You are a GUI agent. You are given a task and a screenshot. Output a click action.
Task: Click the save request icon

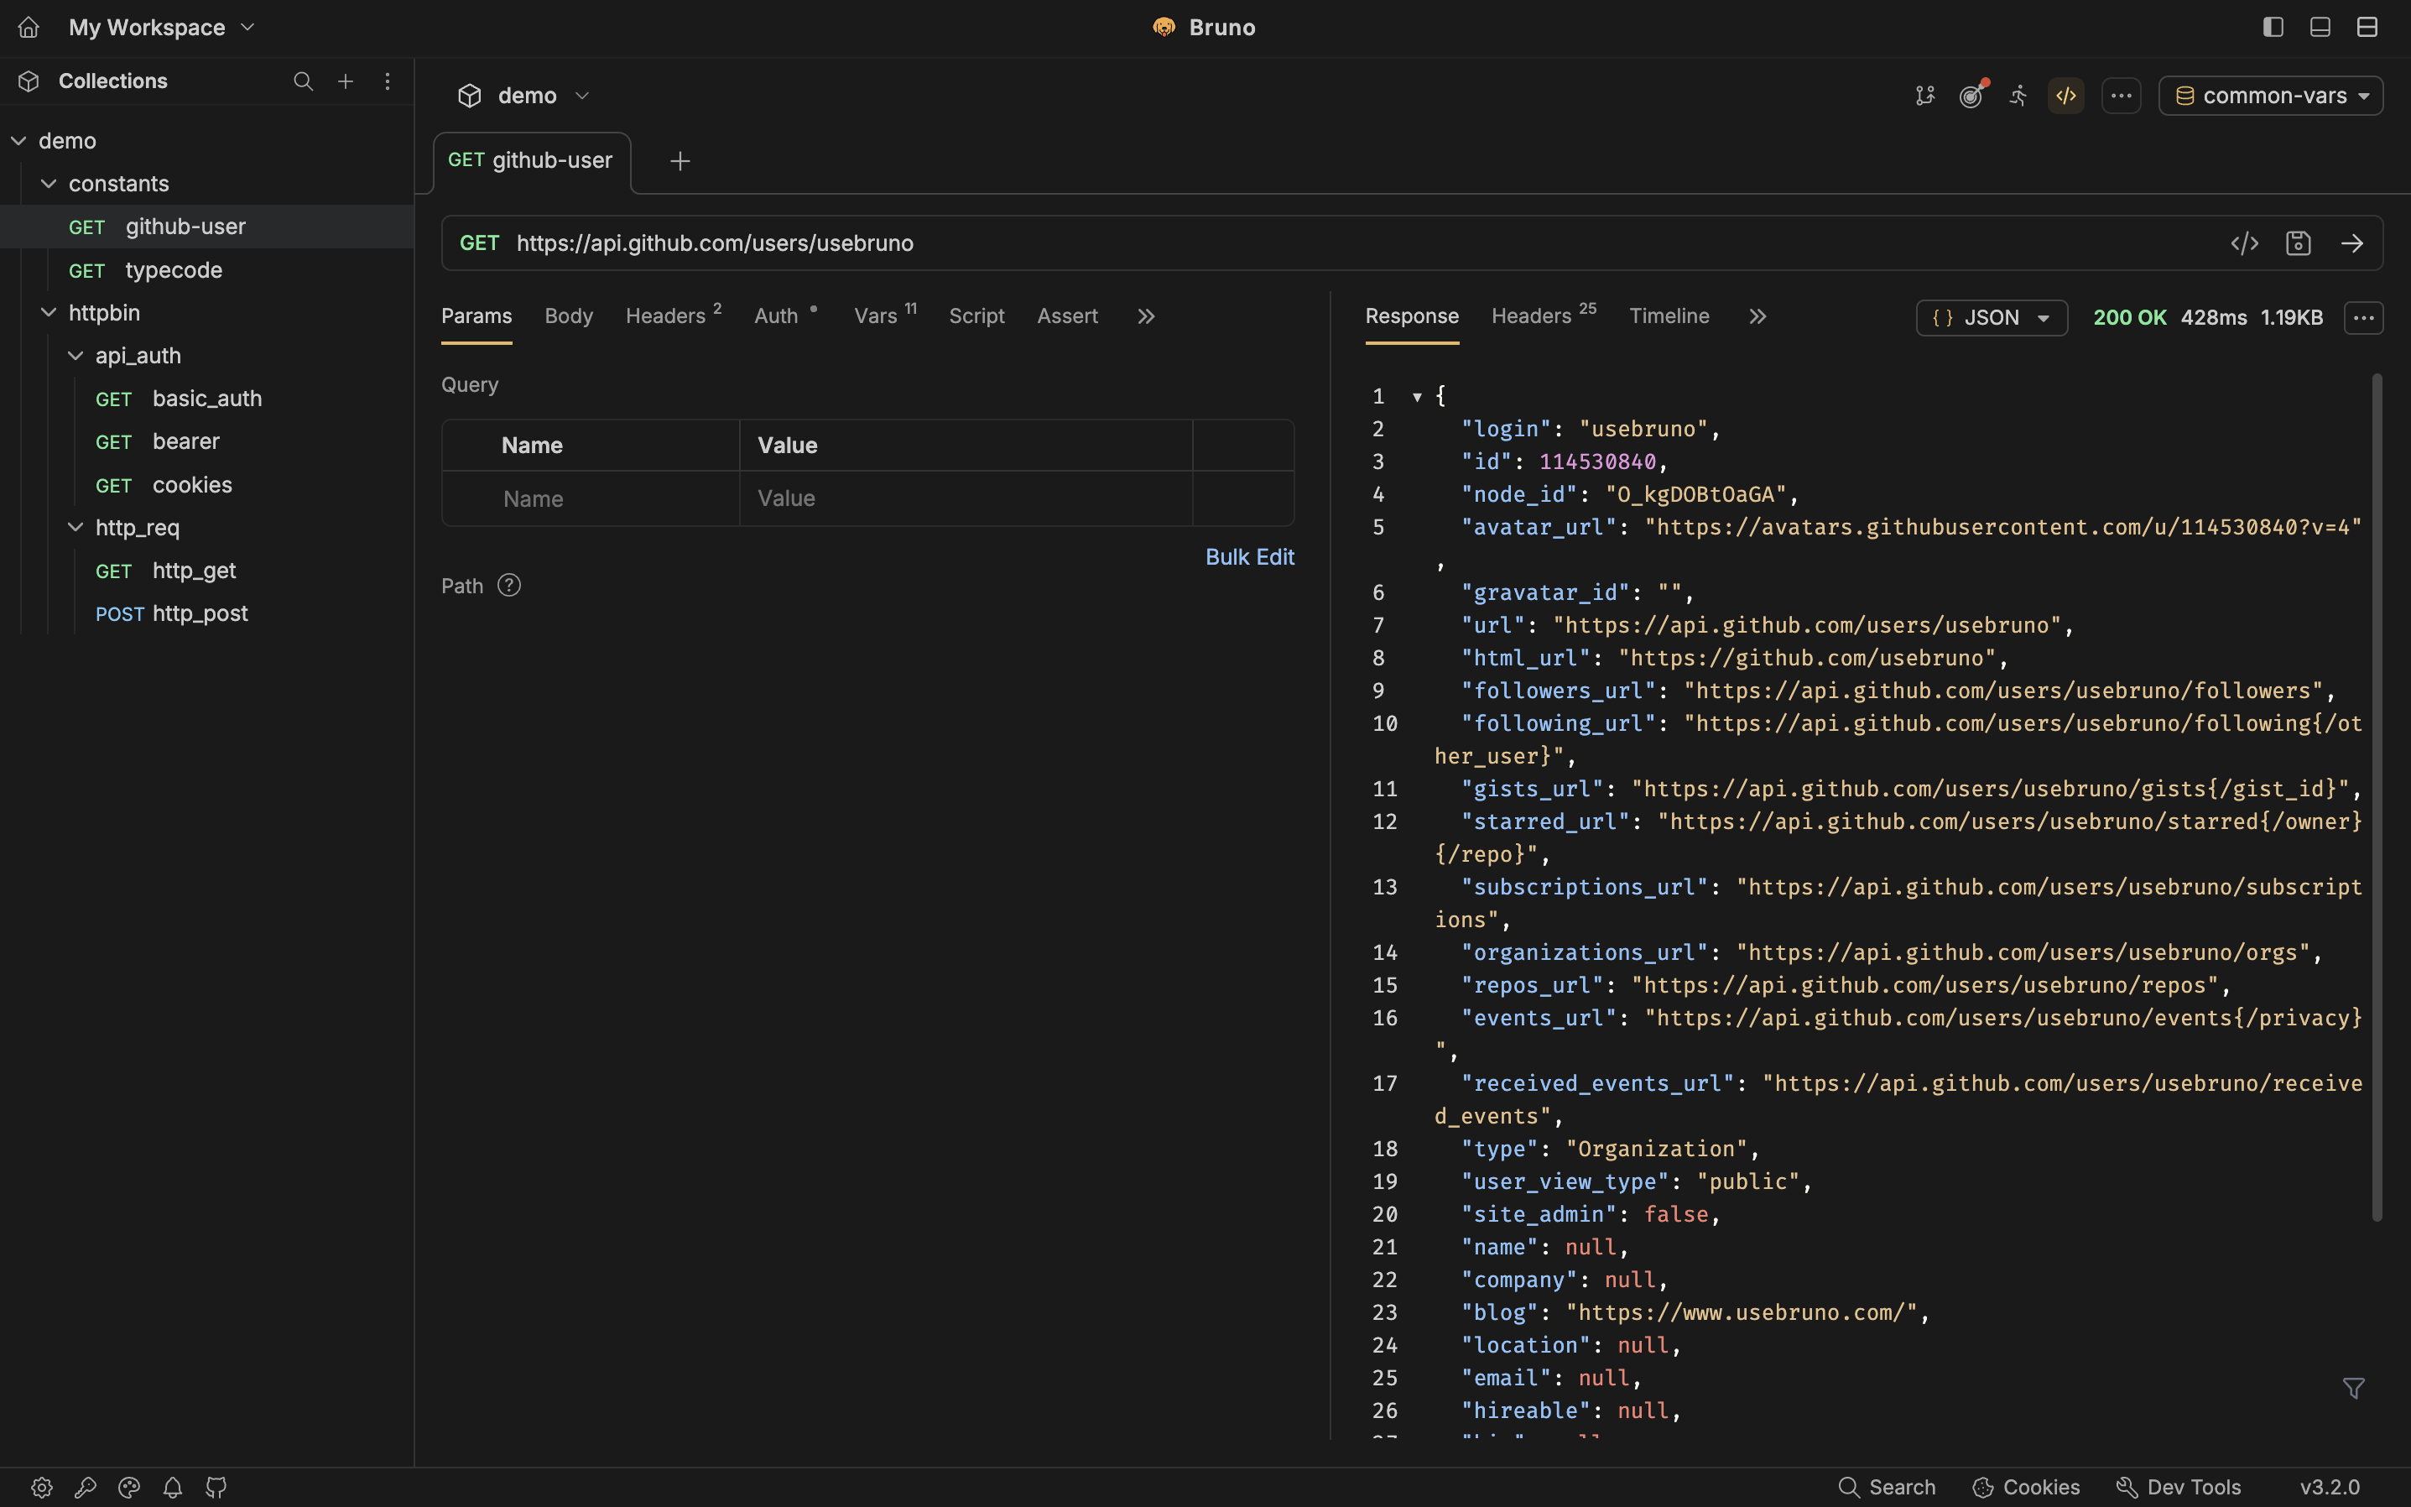pyautogui.click(x=2298, y=243)
